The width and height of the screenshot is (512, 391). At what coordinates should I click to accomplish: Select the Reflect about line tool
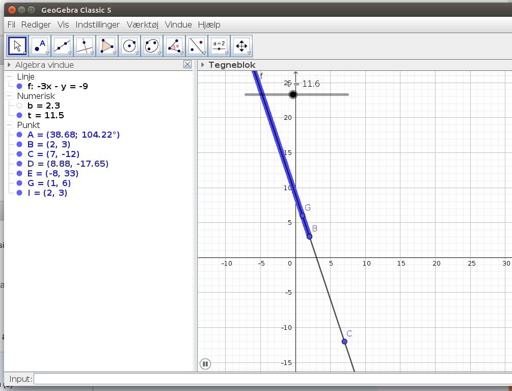coord(197,46)
